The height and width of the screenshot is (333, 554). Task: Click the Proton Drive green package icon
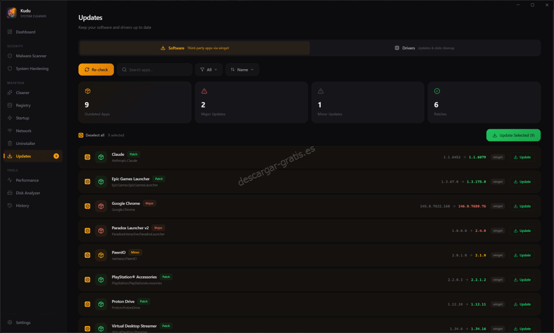101,304
